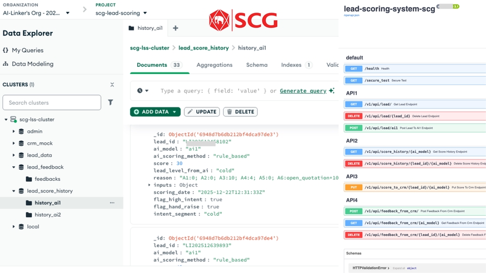Viewport: 486px width, 273px height.
Task: Collapse the lead_score_history database node
Action: [x=14, y=191]
